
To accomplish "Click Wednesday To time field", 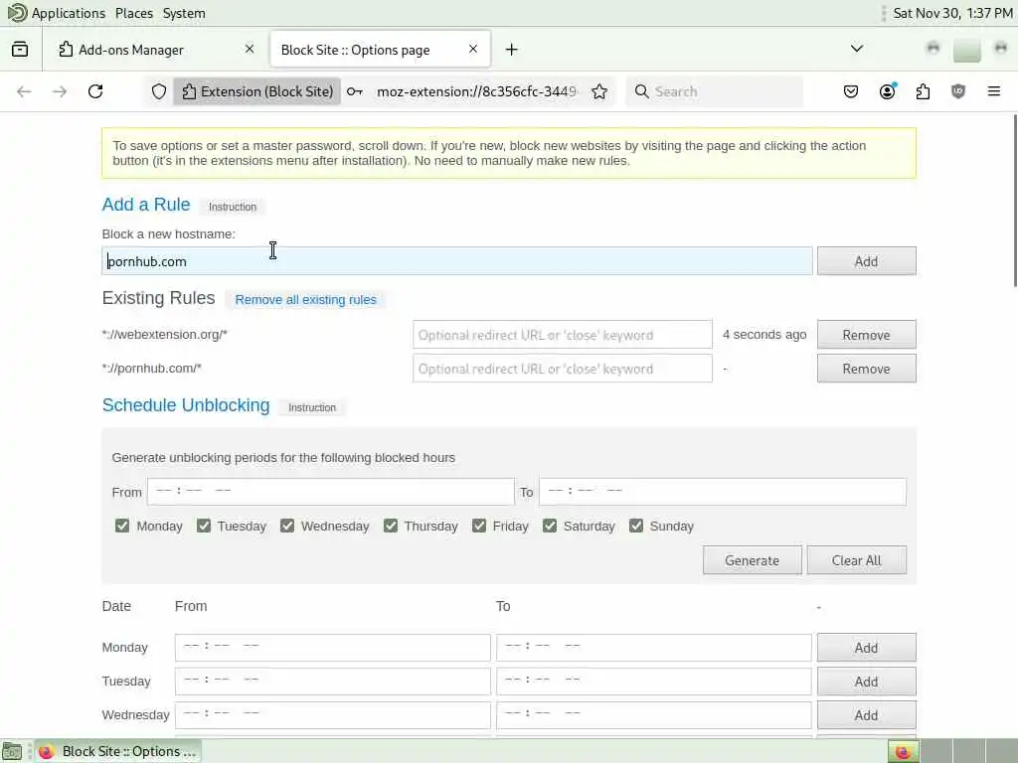I will (654, 715).
